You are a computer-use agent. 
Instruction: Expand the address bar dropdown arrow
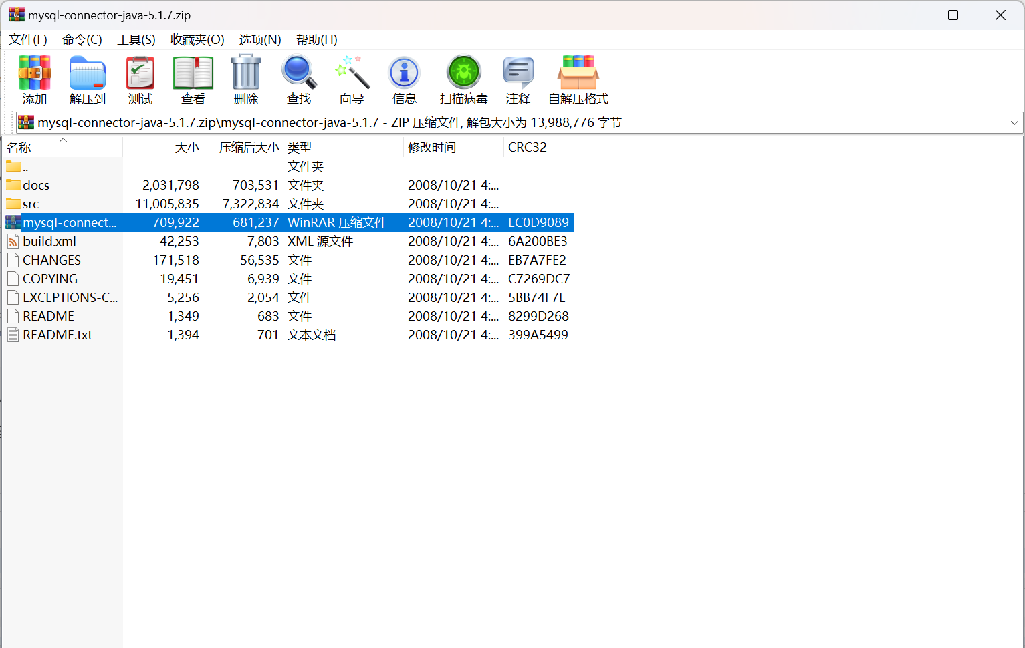(1014, 123)
